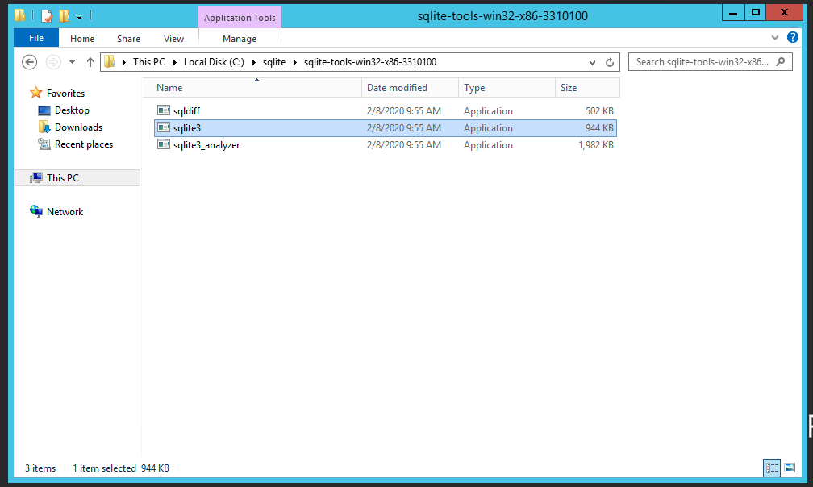Image resolution: width=813 pixels, height=487 pixels.
Task: Click the 502 KB size cell
Action: (599, 111)
